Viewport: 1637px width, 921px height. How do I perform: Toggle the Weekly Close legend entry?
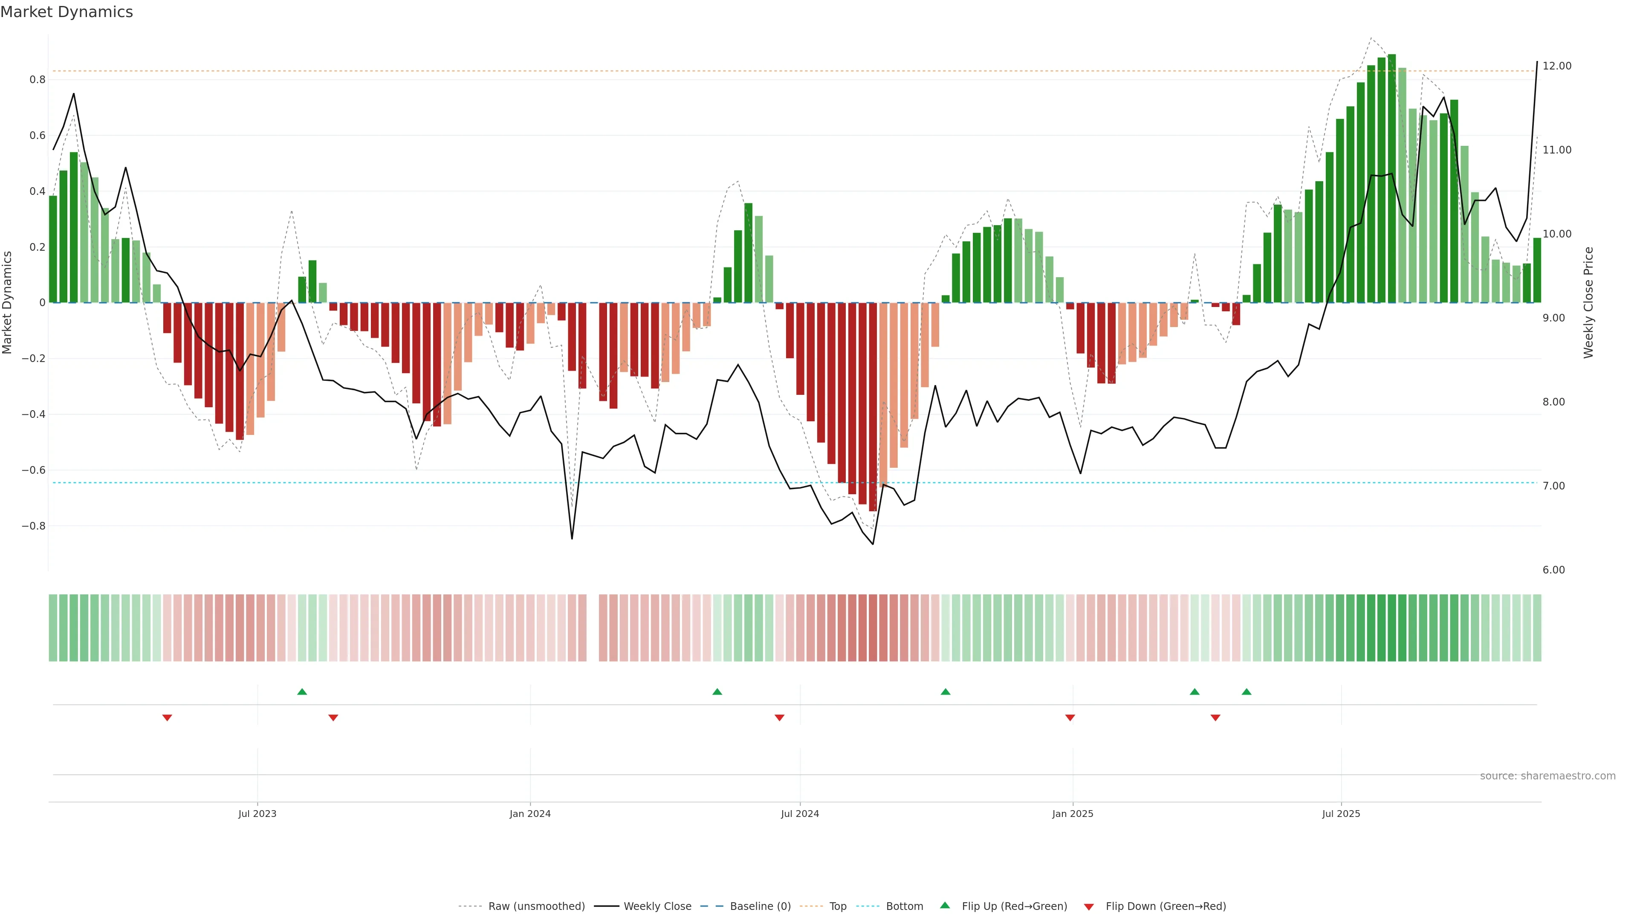tap(657, 907)
